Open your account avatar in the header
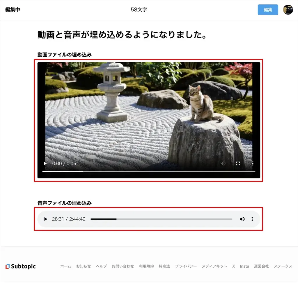Image resolution: width=298 pixels, height=283 pixels. coord(288,10)
